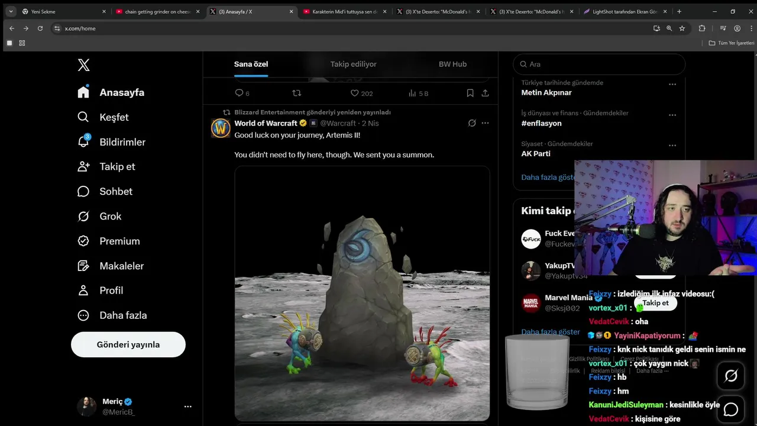Image resolution: width=757 pixels, height=426 pixels.
Task: Click the Ara search field
Action: point(599,64)
